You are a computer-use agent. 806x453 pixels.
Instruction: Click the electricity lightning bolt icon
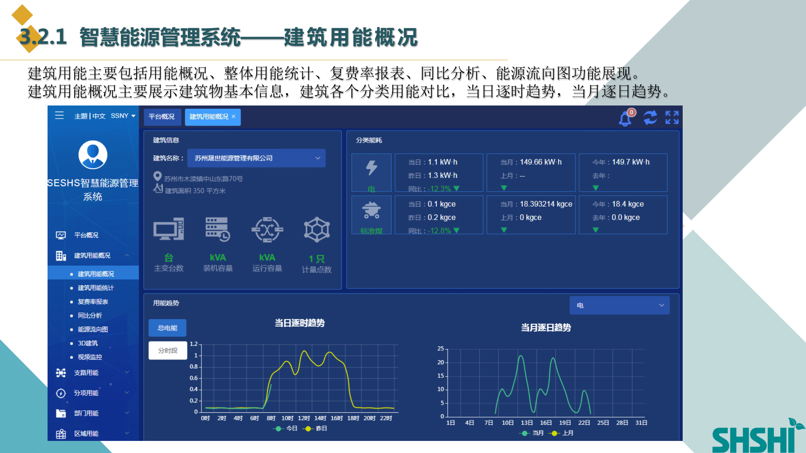coord(372,168)
